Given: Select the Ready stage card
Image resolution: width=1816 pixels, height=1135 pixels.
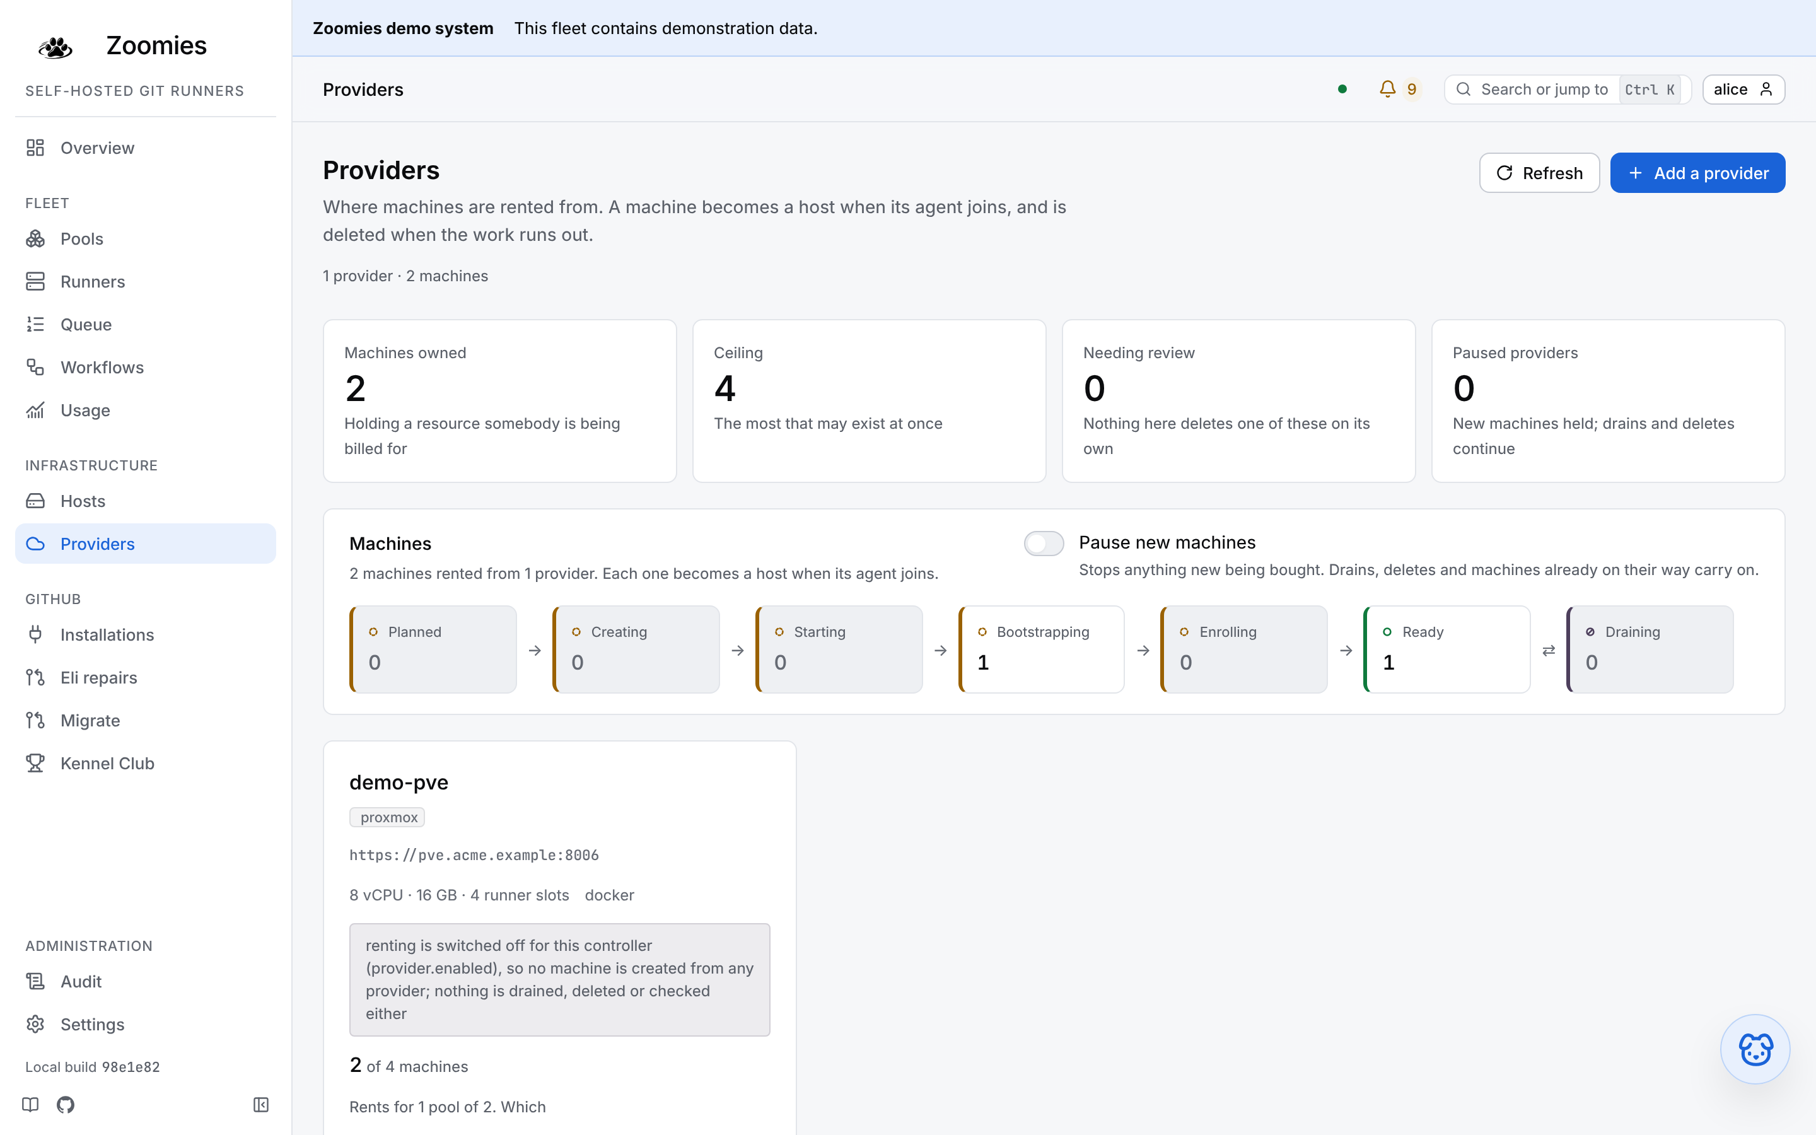Looking at the screenshot, I should click(x=1446, y=649).
